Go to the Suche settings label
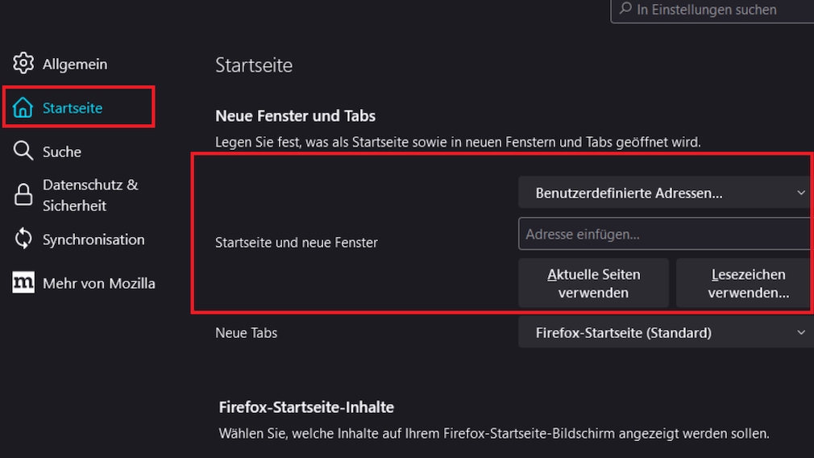The image size is (814, 458). [62, 152]
